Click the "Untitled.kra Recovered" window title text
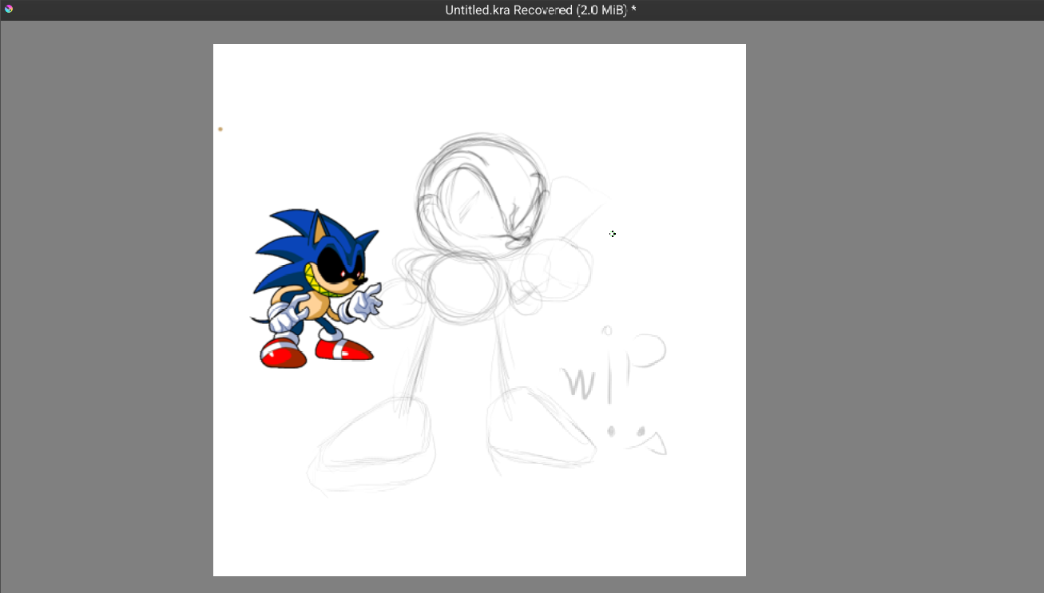The height and width of the screenshot is (593, 1044). (x=509, y=10)
